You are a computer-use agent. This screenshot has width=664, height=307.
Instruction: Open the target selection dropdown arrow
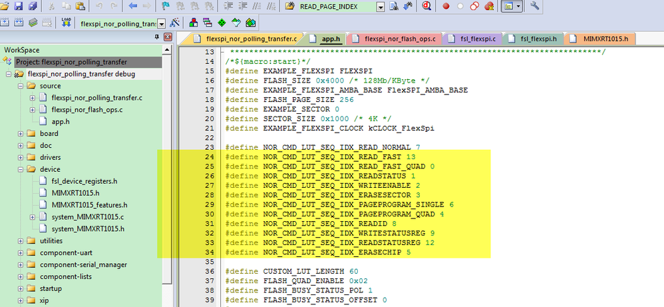tap(161, 24)
